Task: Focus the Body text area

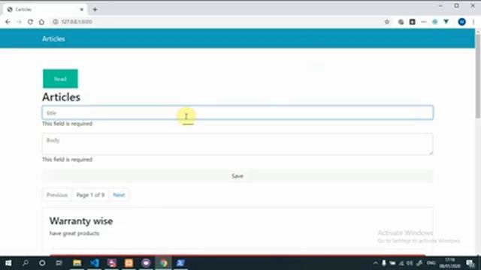Action: tap(237, 144)
